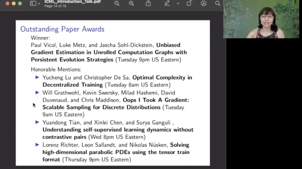Image resolution: width=302 pixels, height=169 pixels.
Task: Click 'Optimal Complexity in Decentralized Training' title
Action: (117, 81)
